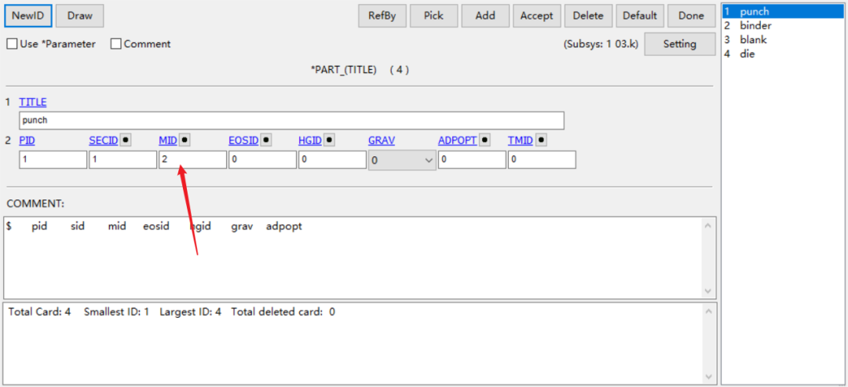Click the Draw button
848x387 pixels.
pyautogui.click(x=79, y=16)
